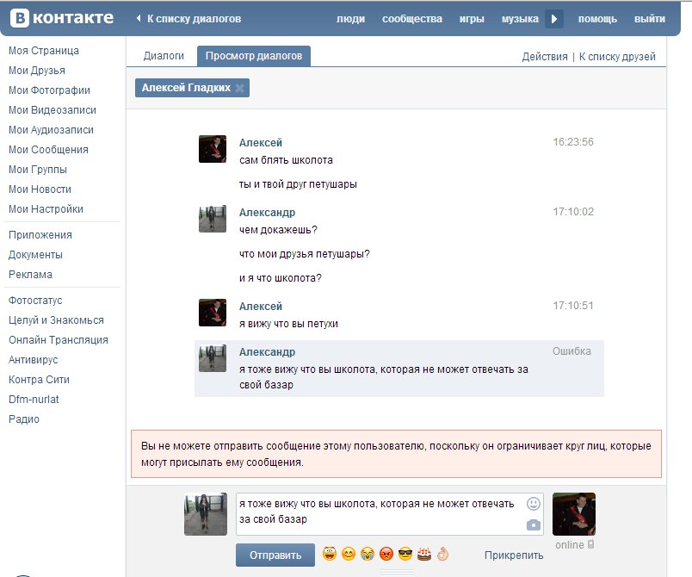Click the mobile device icon next to online
The height and width of the screenshot is (577, 692).
[x=590, y=544]
